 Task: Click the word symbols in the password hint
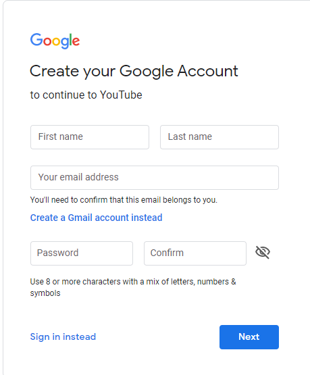(x=45, y=293)
